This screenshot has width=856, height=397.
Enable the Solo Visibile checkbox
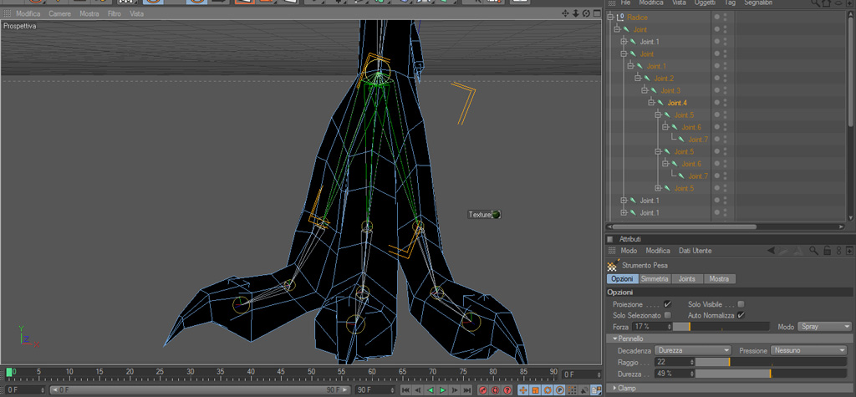741,304
